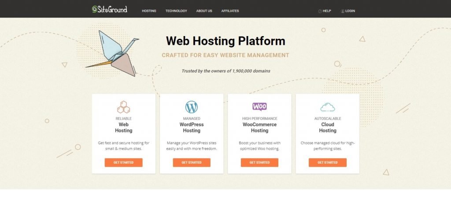Select the 'Web Hosting' card title
This screenshot has height=205, width=451.
[x=124, y=128]
